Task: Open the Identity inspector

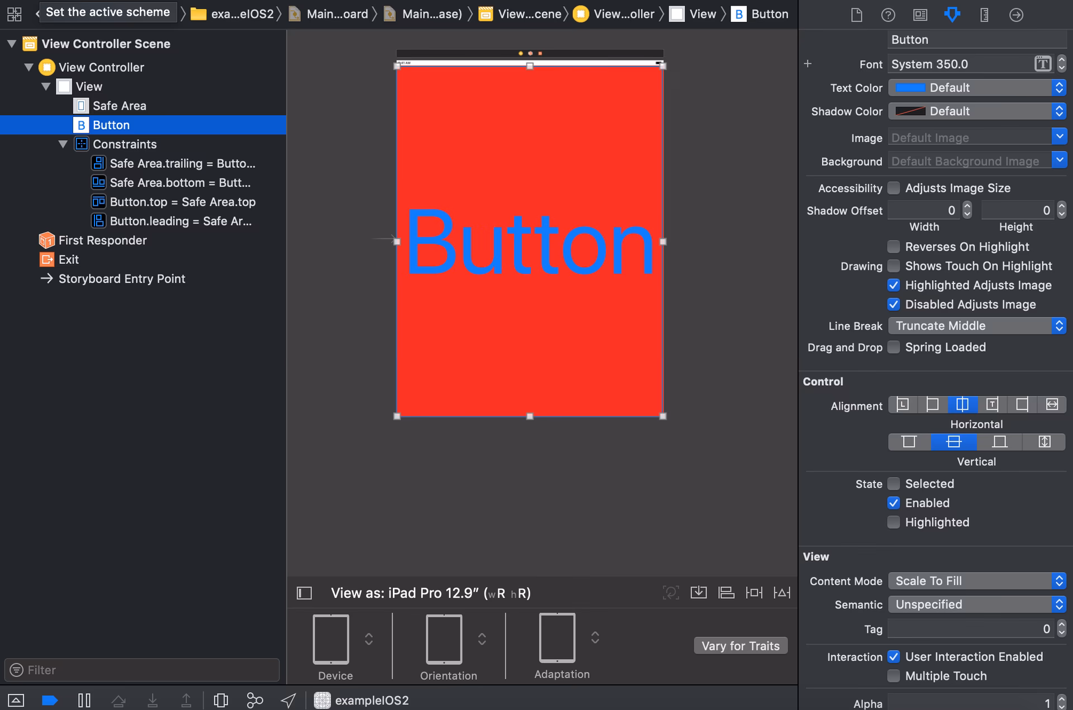Action: click(920, 15)
